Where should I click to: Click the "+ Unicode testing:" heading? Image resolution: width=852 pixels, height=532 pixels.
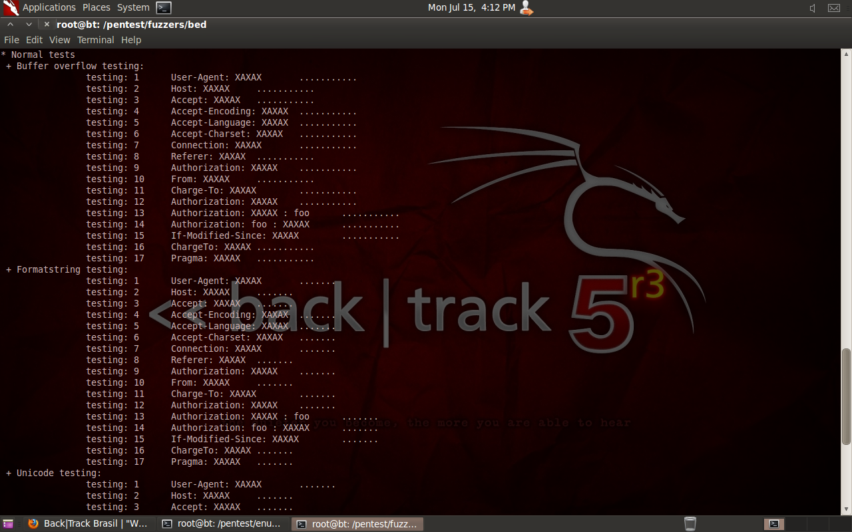(54, 473)
